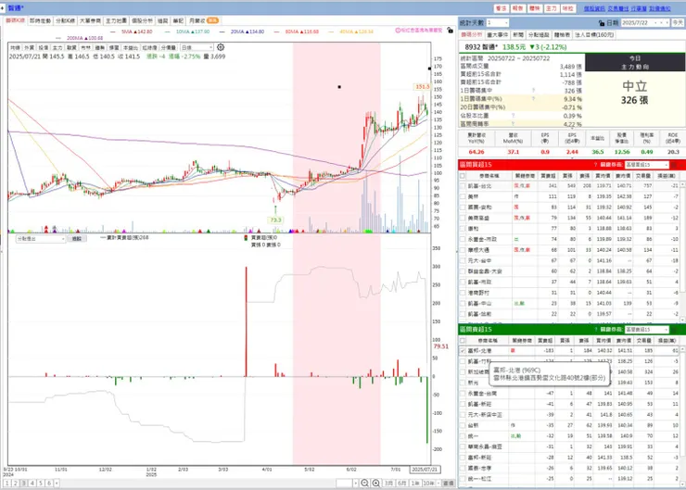Toggle the 投信 chart indicator button
This screenshot has width=686, height=490.
[x=43, y=47]
